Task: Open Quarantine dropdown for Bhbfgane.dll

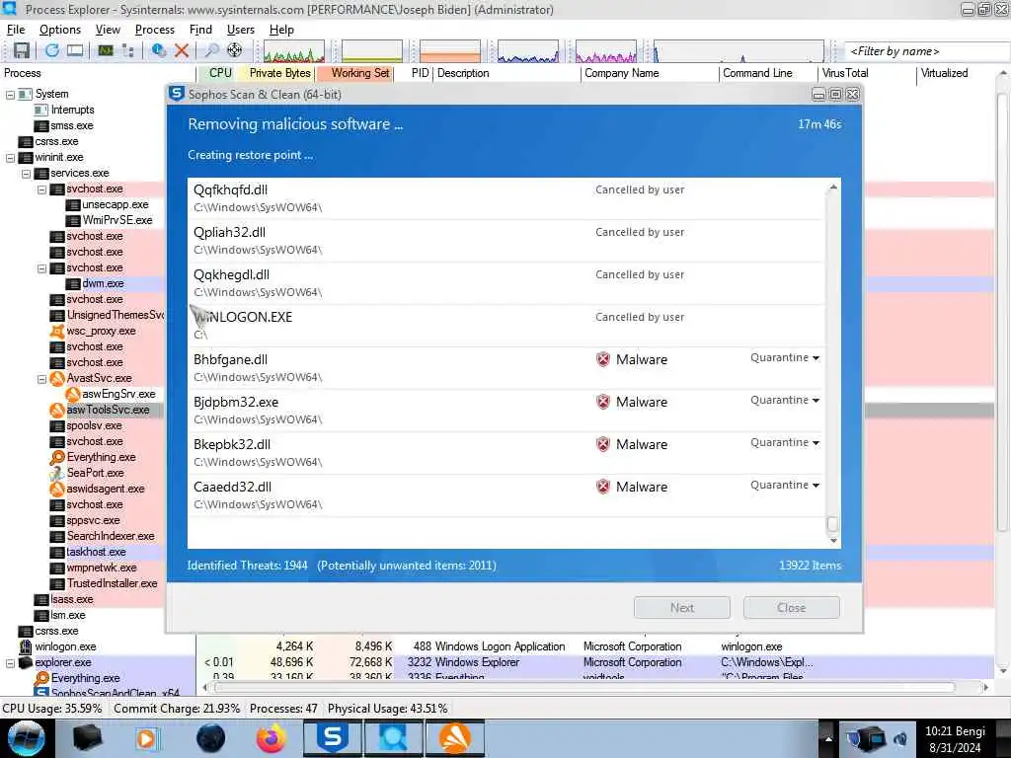Action: (785, 357)
